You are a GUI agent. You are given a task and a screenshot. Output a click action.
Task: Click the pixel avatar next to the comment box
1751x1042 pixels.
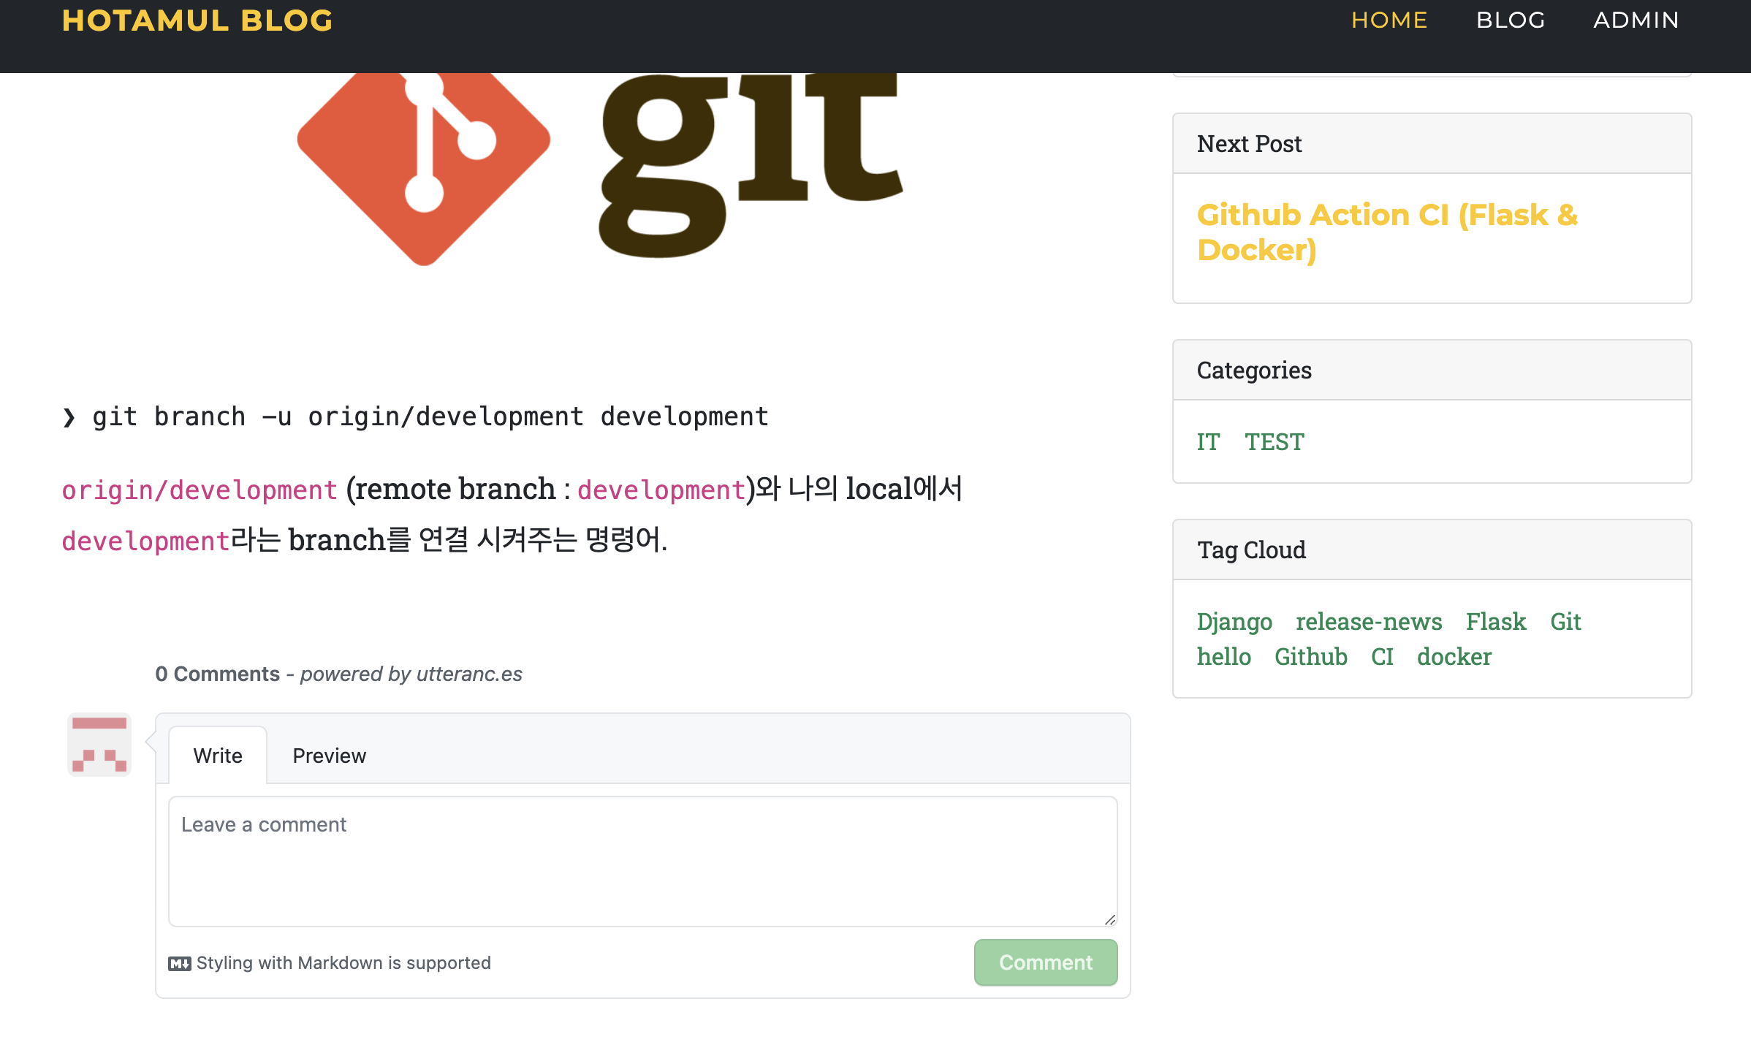pyautogui.click(x=99, y=745)
